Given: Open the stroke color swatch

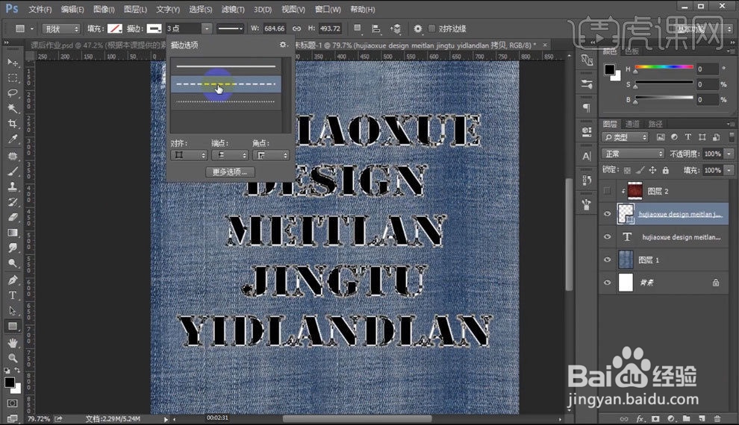Looking at the screenshot, I should pos(154,29).
